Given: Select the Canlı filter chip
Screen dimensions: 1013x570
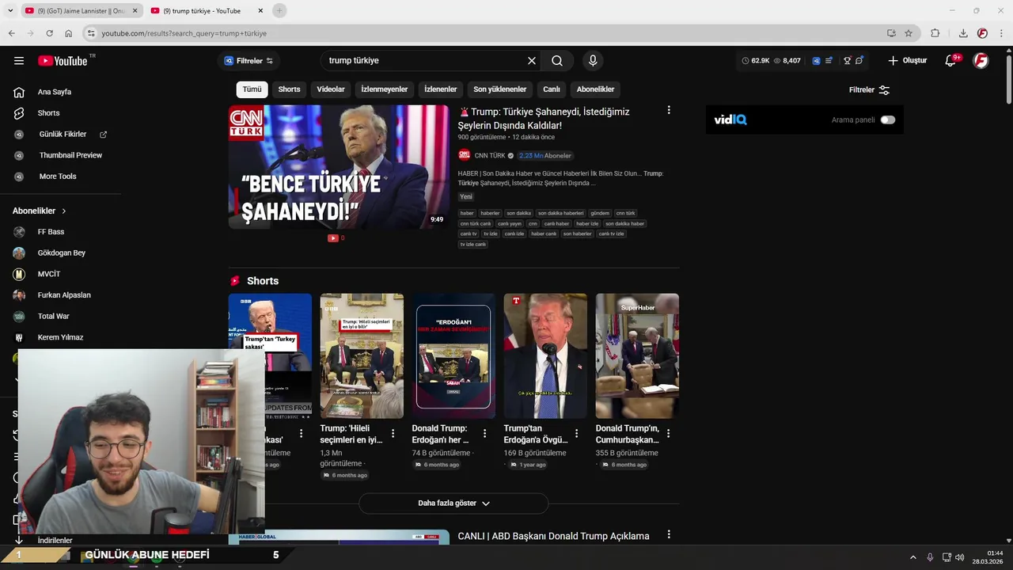Looking at the screenshot, I should point(552,89).
